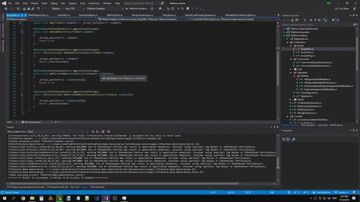
Task: Click the search magnifier in the title bar
Action: (162, 3)
